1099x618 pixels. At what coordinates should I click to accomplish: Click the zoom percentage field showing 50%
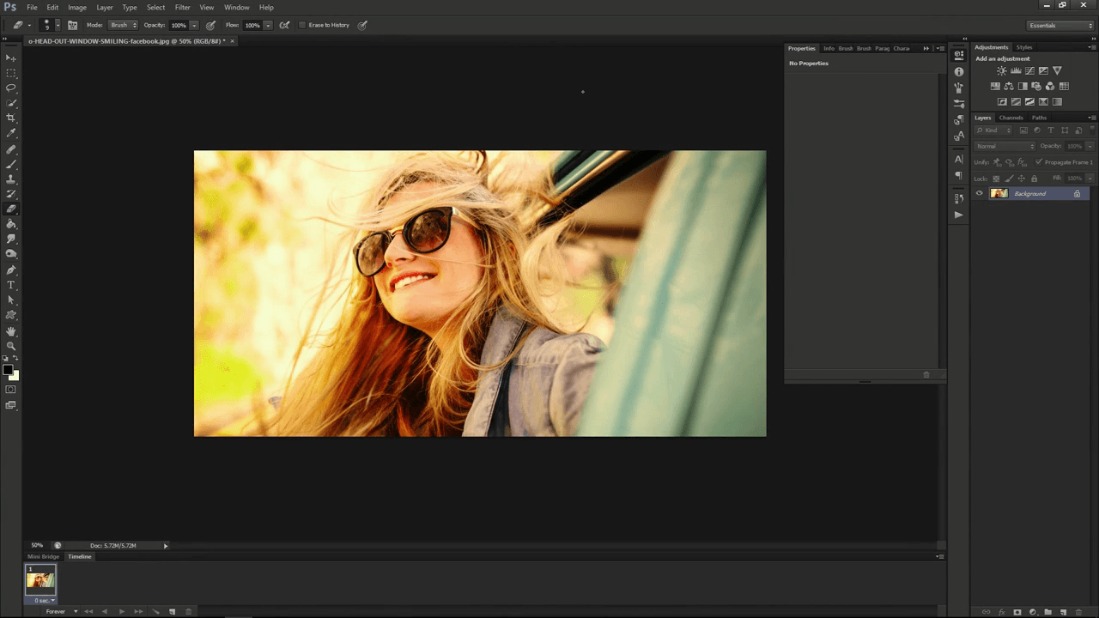point(37,546)
